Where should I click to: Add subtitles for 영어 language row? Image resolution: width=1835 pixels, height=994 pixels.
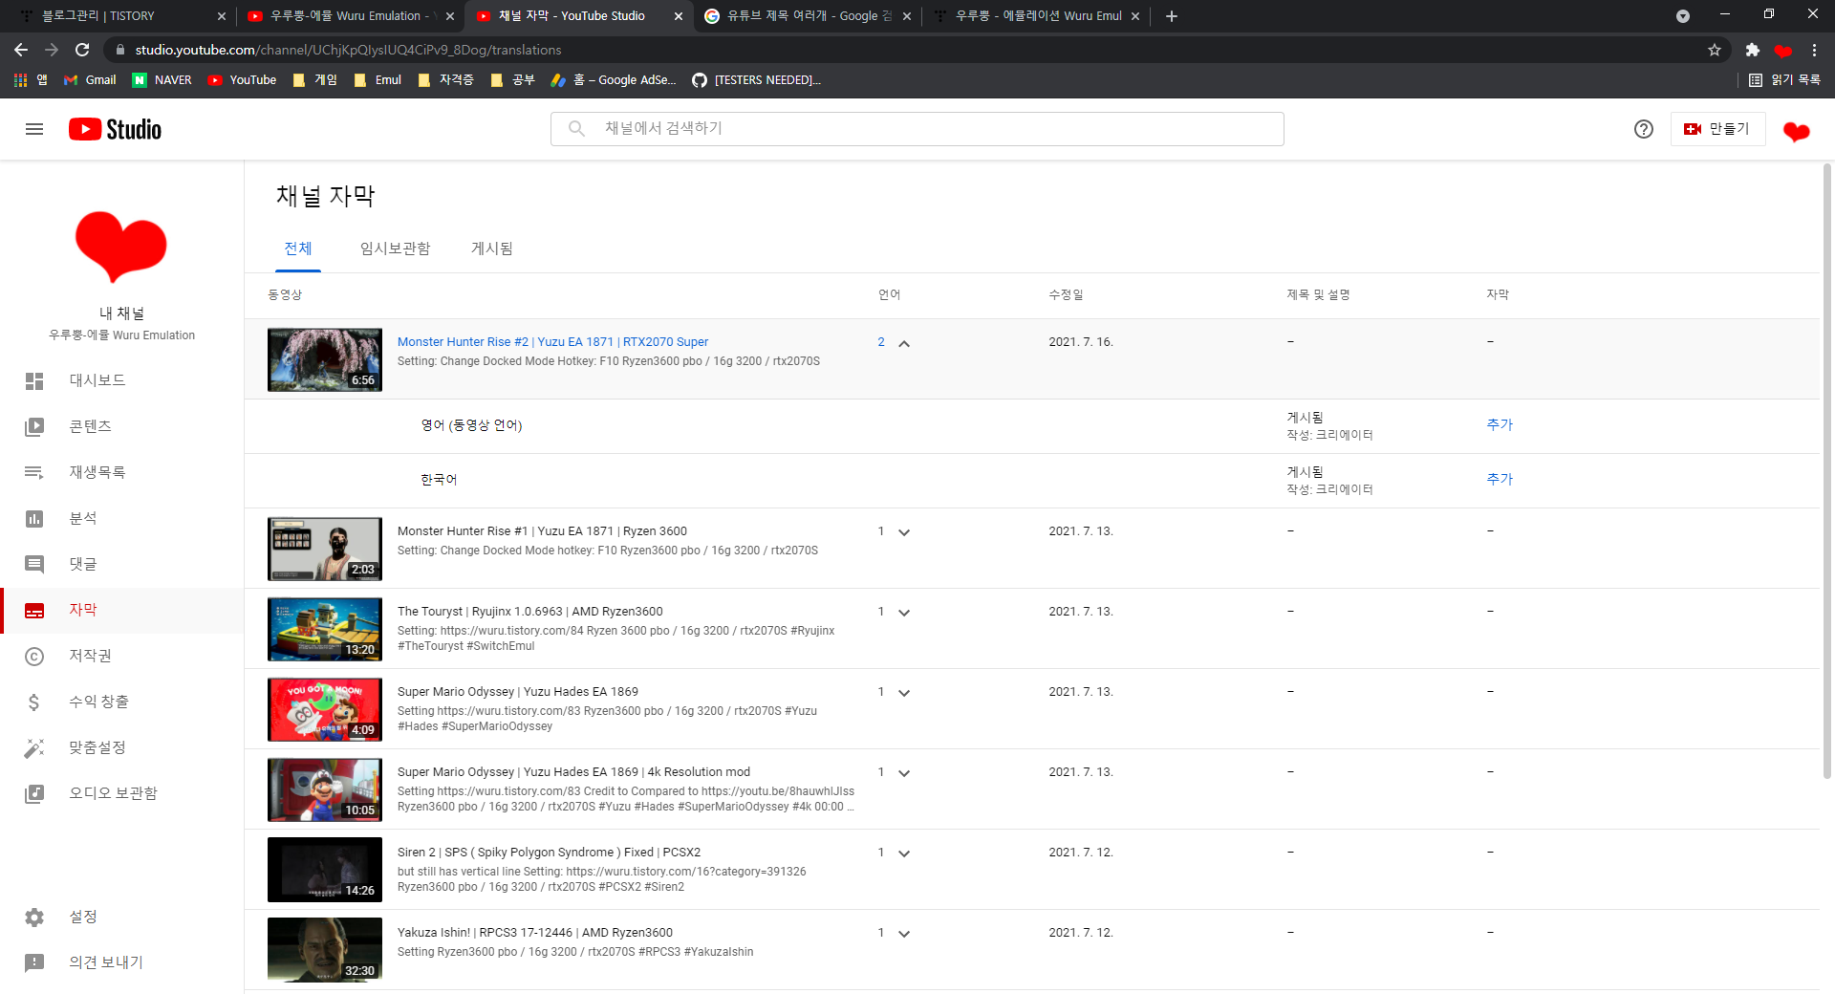click(1500, 424)
